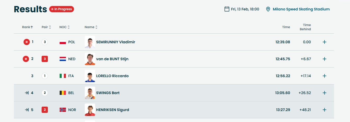
Task: Click the Norway flag icon
Action: pos(63,110)
